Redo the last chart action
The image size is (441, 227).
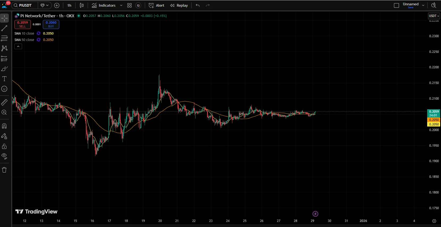[208, 5]
